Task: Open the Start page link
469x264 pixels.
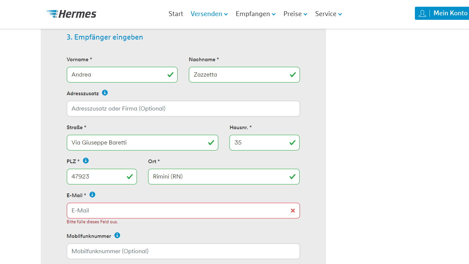Action: pos(176,14)
